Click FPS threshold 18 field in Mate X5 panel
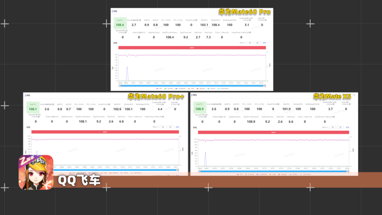 (x=333, y=127)
